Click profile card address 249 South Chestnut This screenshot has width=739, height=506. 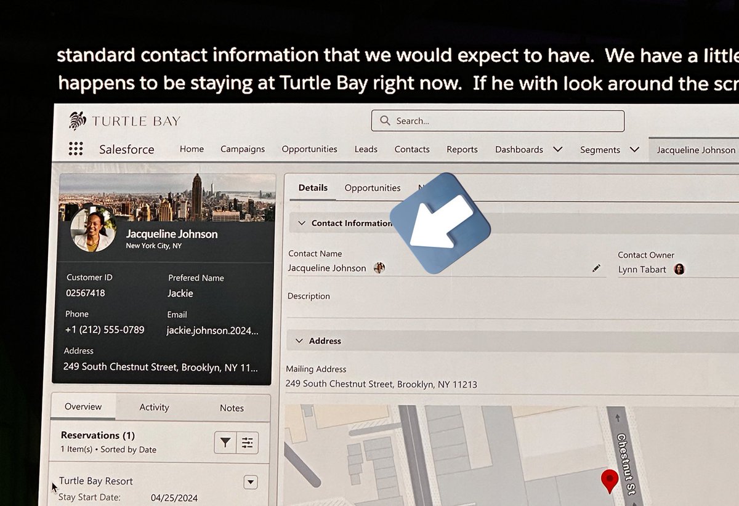(x=161, y=367)
